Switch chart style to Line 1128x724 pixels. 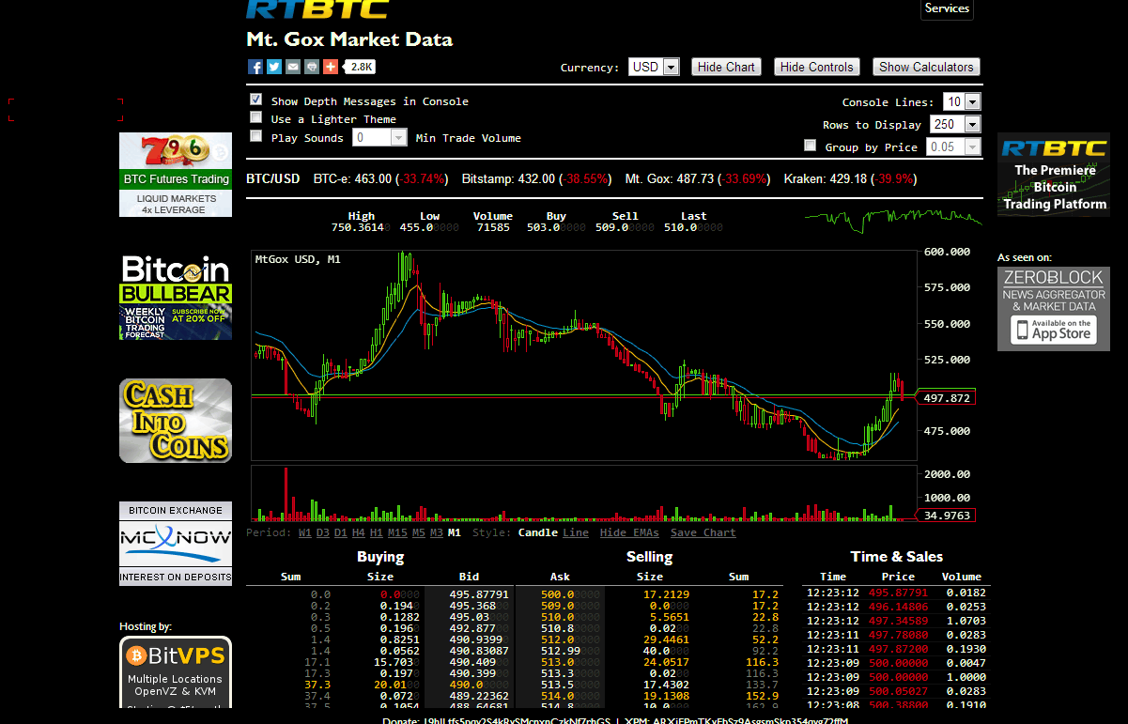click(576, 532)
